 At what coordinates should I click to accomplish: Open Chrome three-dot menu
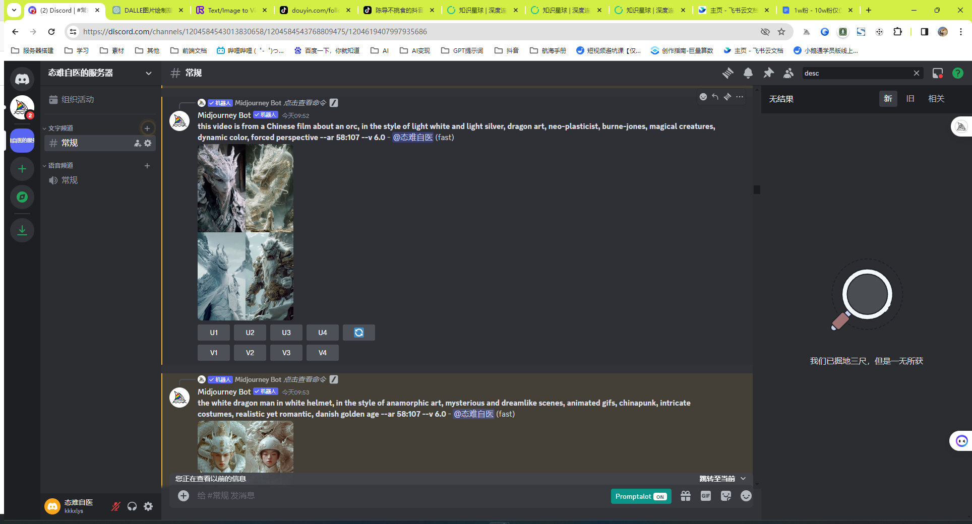coord(961,32)
